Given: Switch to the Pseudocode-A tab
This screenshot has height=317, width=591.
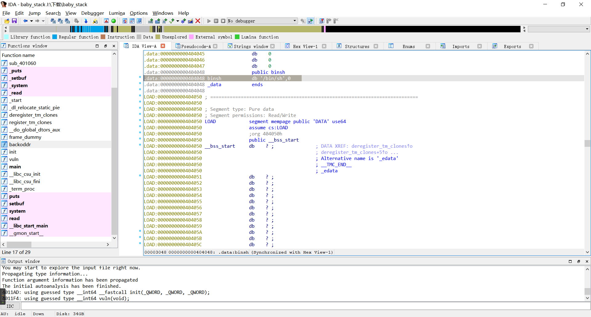Looking at the screenshot, I should click(196, 46).
